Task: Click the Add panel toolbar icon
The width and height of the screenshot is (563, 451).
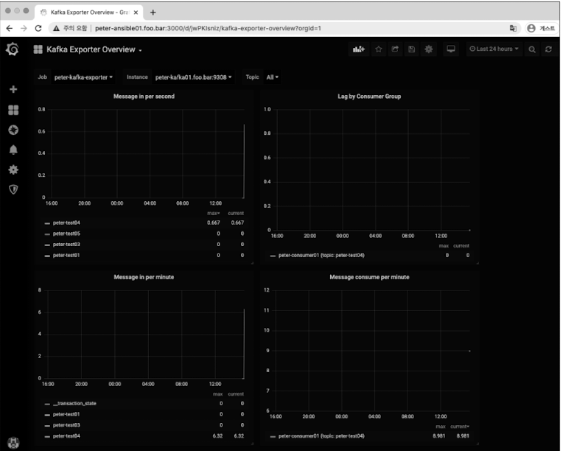Action: point(359,49)
